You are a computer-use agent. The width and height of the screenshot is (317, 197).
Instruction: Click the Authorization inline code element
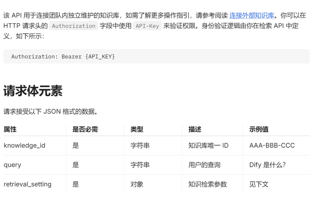pos(74,26)
